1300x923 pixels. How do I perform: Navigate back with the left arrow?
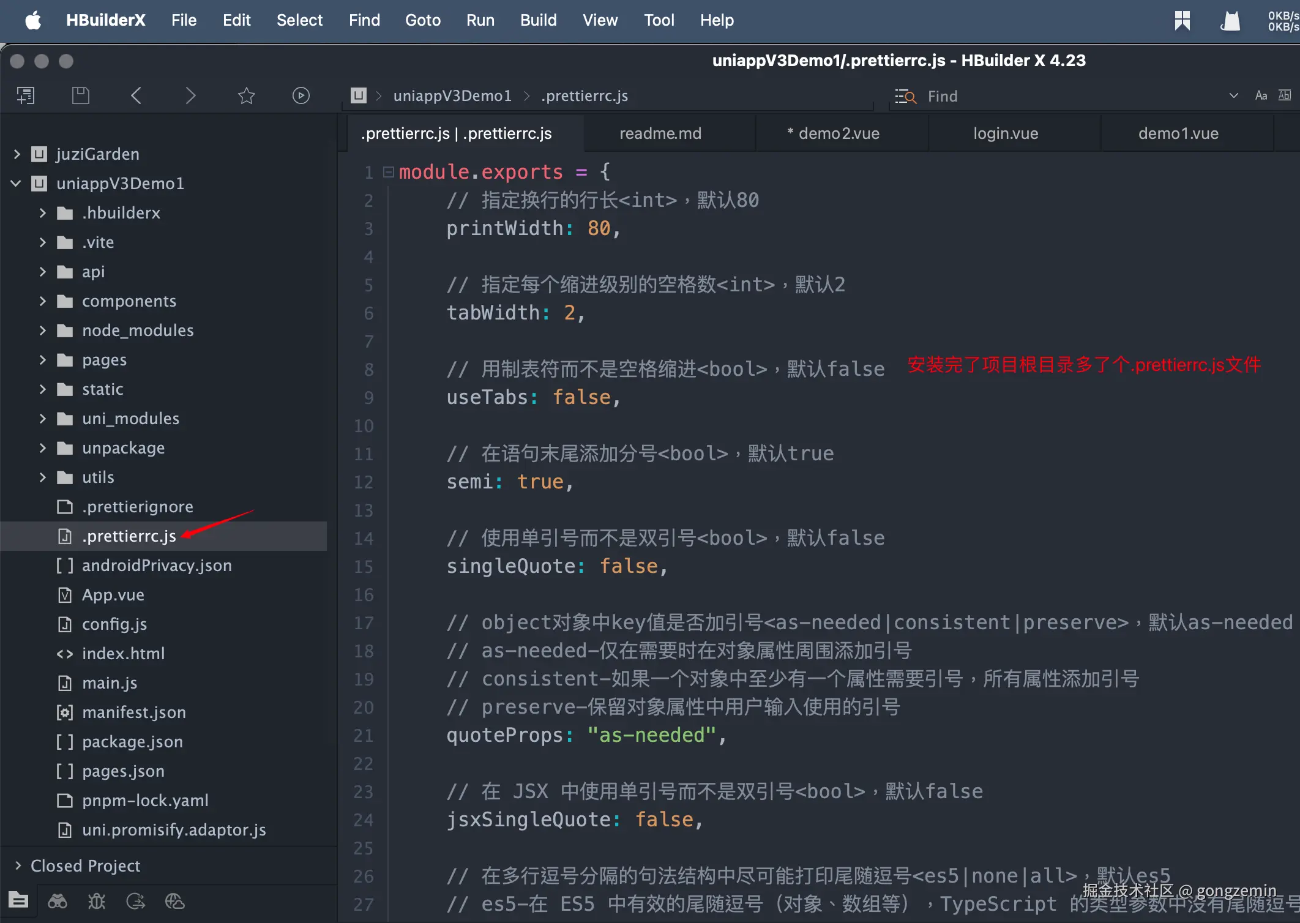136,95
